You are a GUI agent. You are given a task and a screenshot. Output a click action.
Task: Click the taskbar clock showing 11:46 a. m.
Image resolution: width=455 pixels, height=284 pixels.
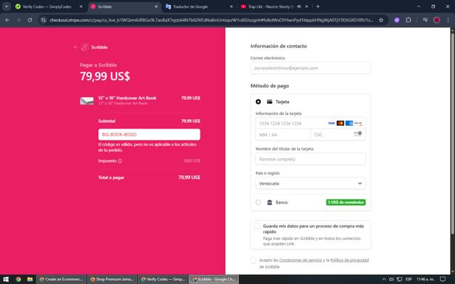425,279
